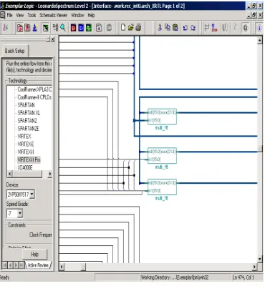Click the blue square toolbar icon
Viewport: 265px width, 286px height.
(81, 28)
